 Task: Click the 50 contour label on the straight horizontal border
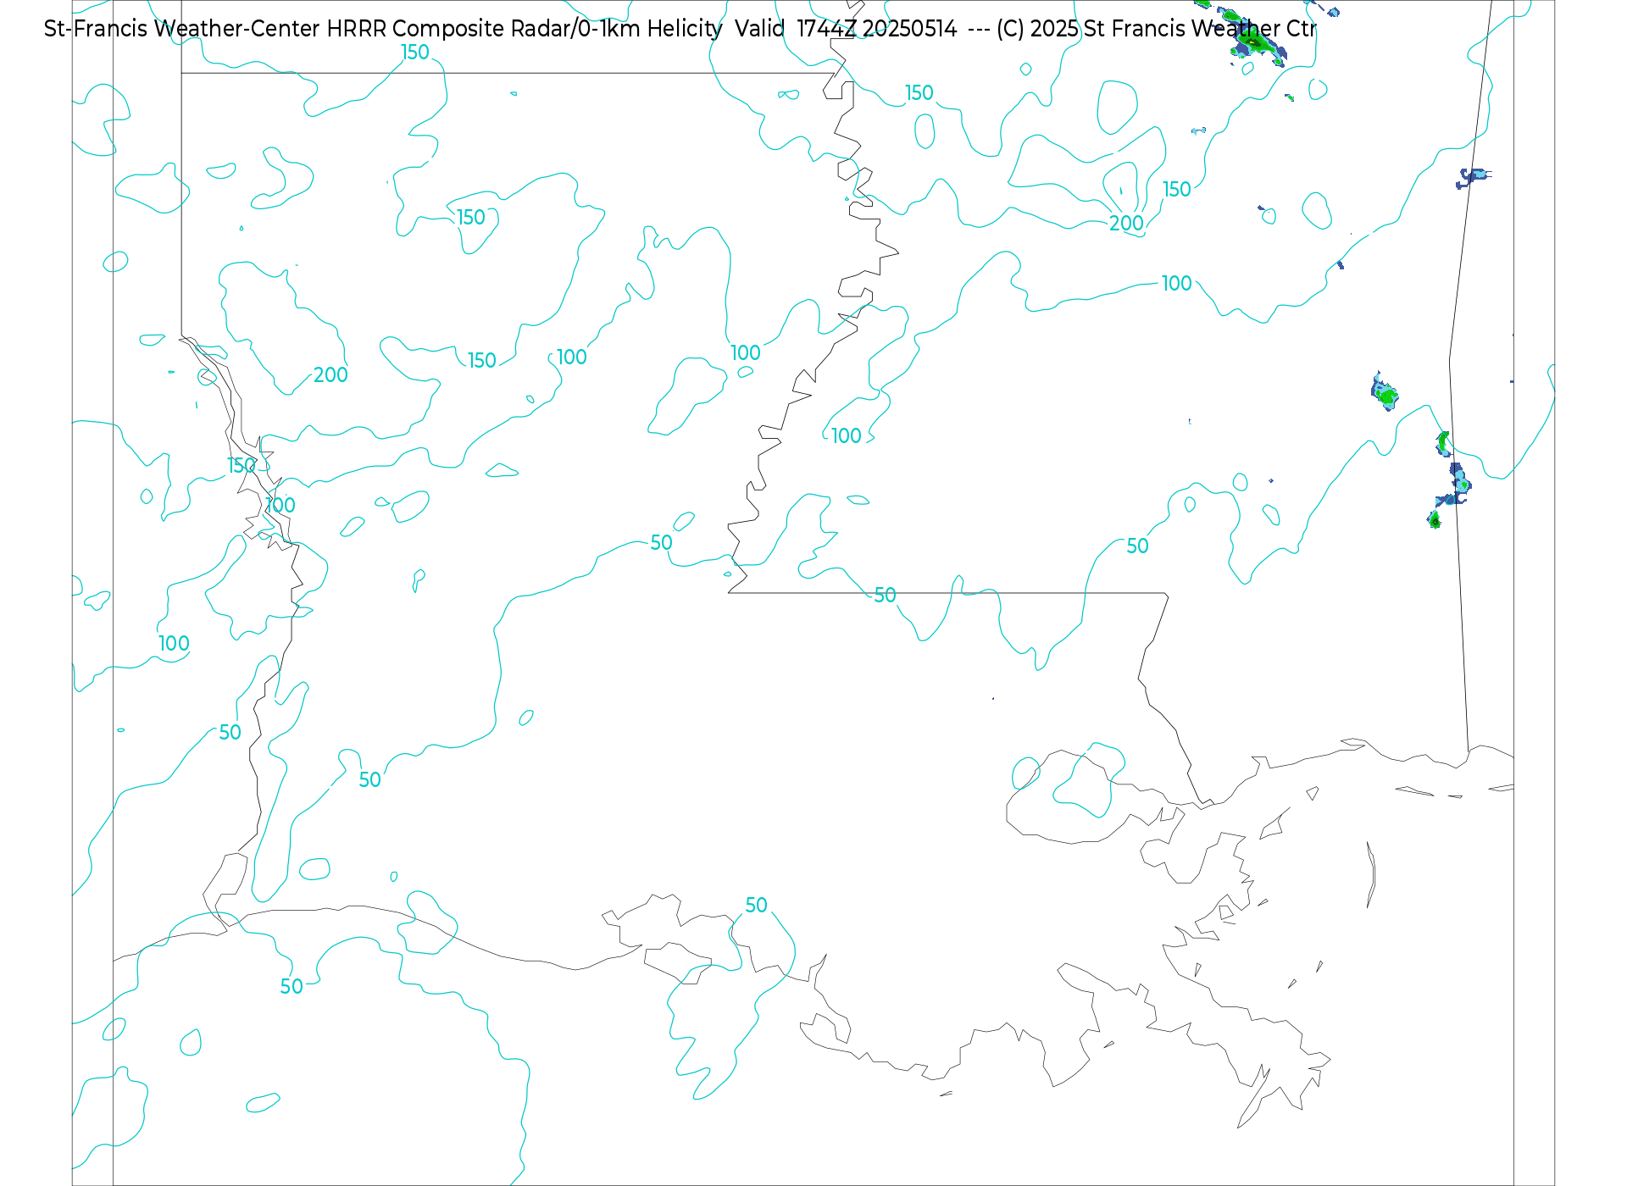(x=885, y=595)
